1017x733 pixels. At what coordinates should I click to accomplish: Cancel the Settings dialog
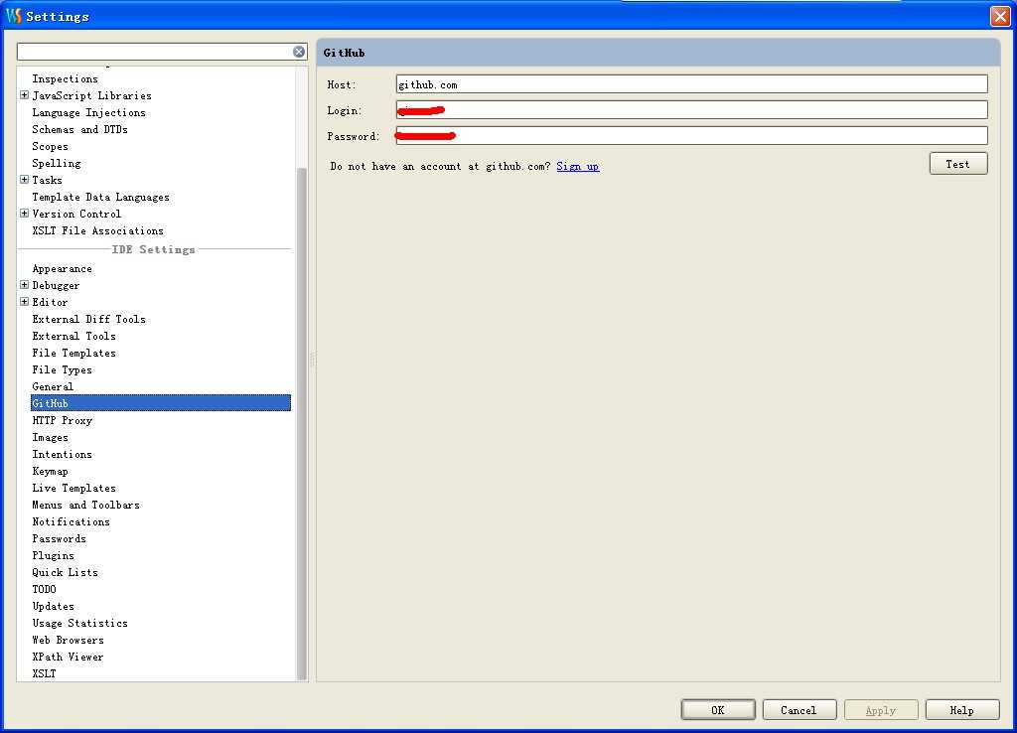click(799, 710)
